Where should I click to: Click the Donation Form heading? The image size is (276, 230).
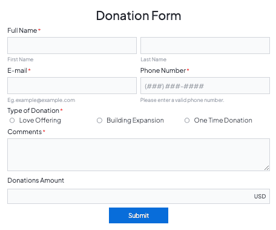coord(139,16)
